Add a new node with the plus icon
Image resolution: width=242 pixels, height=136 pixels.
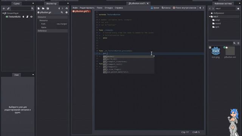(x=4, y=8)
